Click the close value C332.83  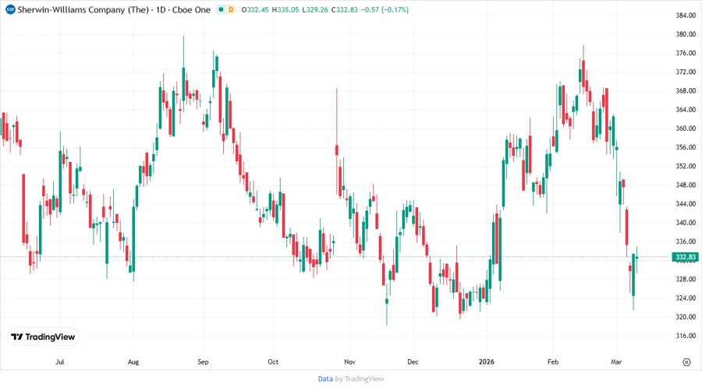click(x=344, y=10)
